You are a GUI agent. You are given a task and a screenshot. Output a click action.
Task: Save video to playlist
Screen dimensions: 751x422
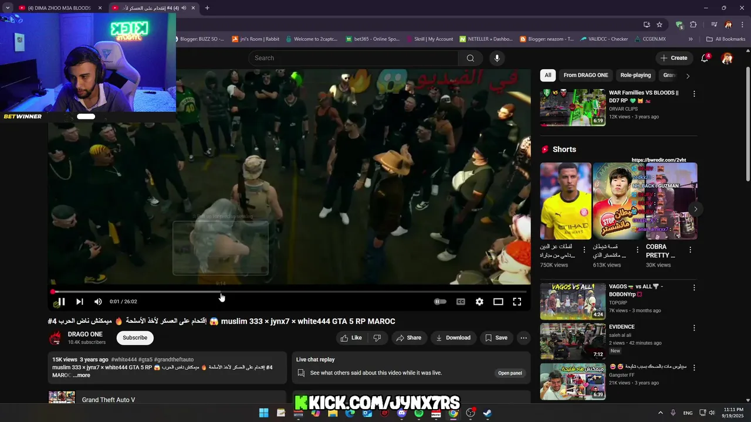[x=496, y=338]
